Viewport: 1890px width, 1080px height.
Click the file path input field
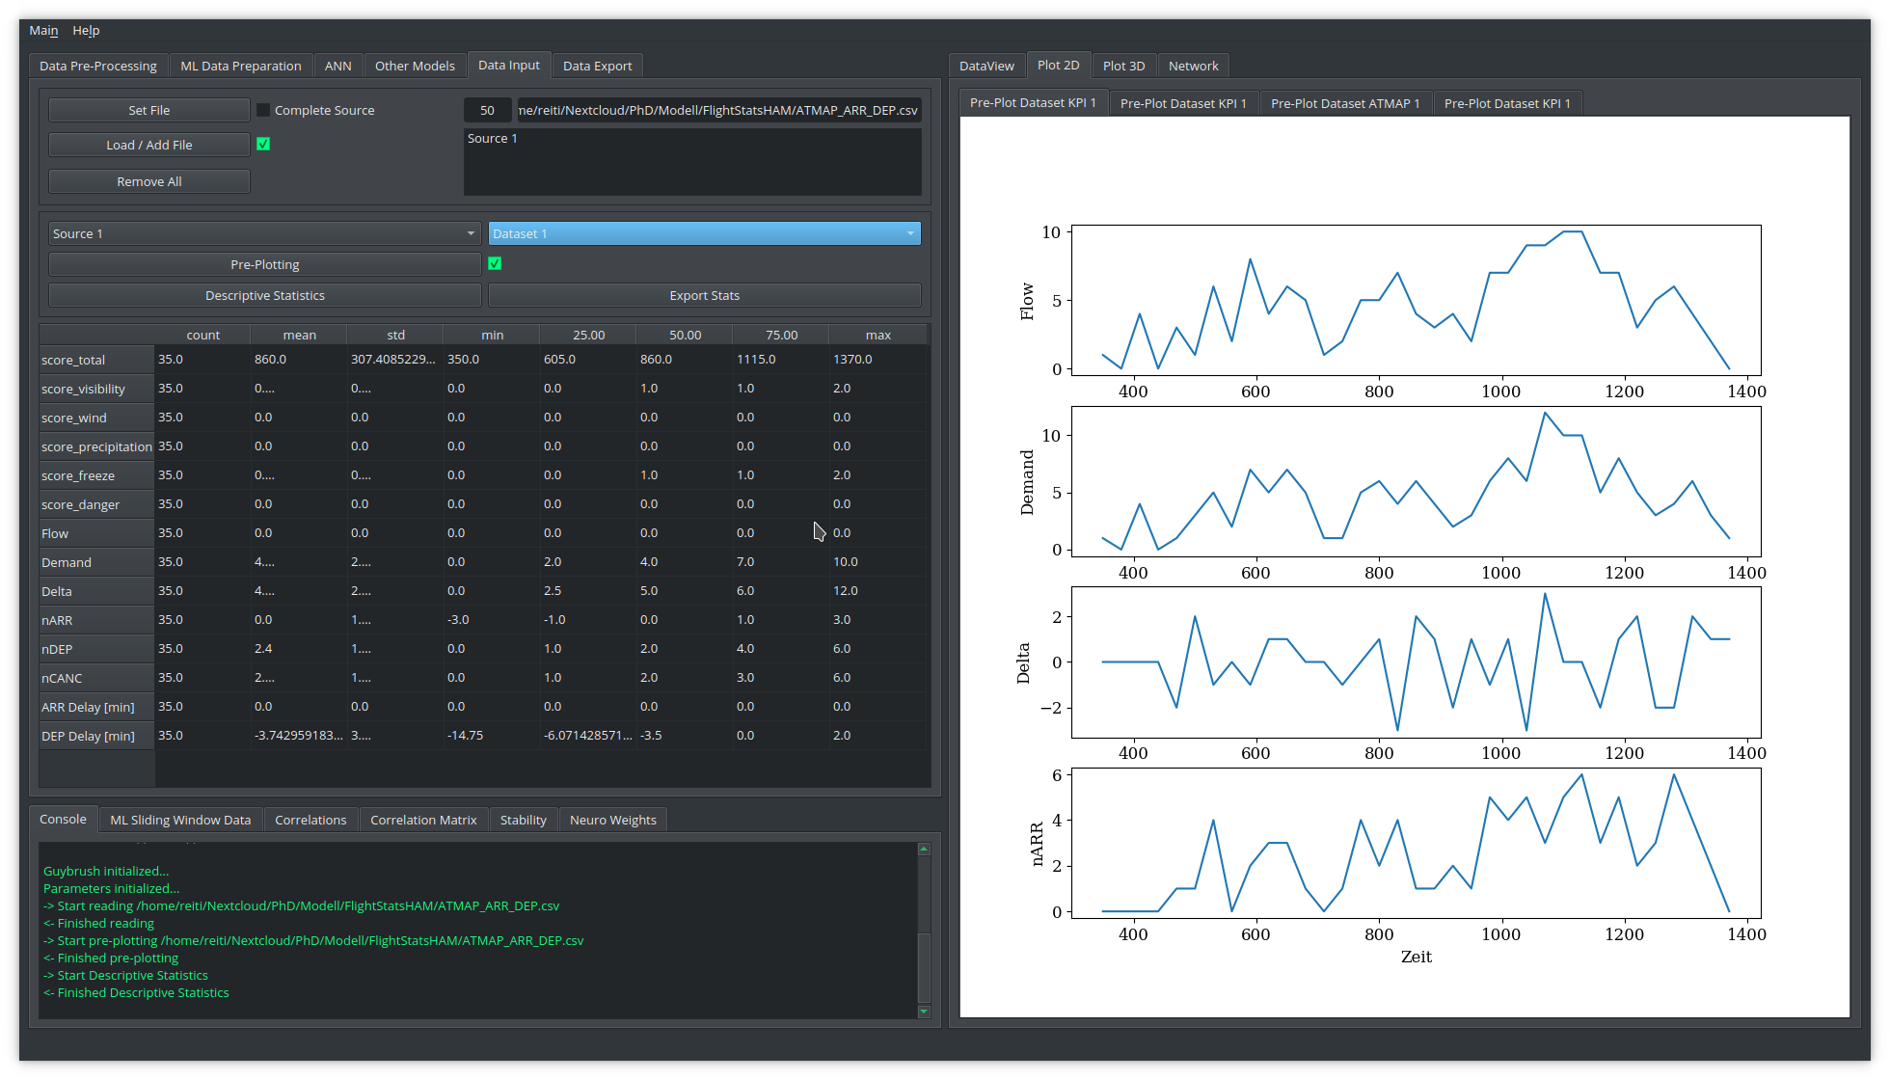click(x=717, y=111)
